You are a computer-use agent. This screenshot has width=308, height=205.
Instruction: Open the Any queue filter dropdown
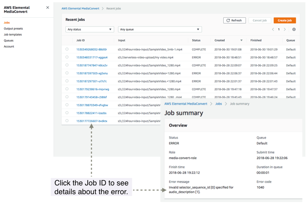tap(160, 29)
